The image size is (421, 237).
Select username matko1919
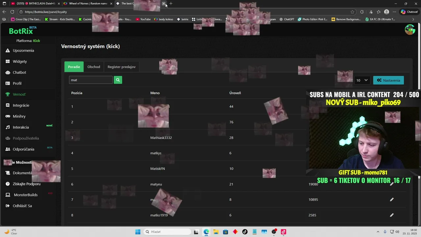159,215
